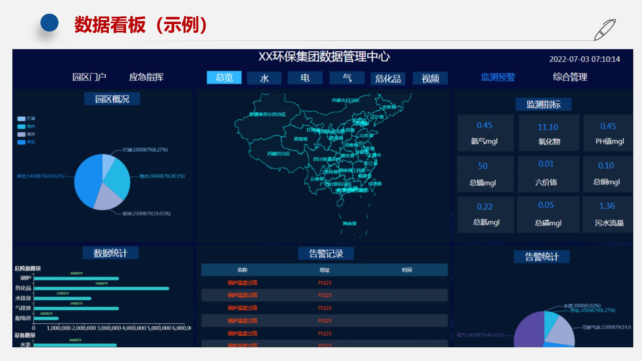This screenshot has width=642, height=361.
Task: Open the 危化品 tab
Action: coord(388,79)
